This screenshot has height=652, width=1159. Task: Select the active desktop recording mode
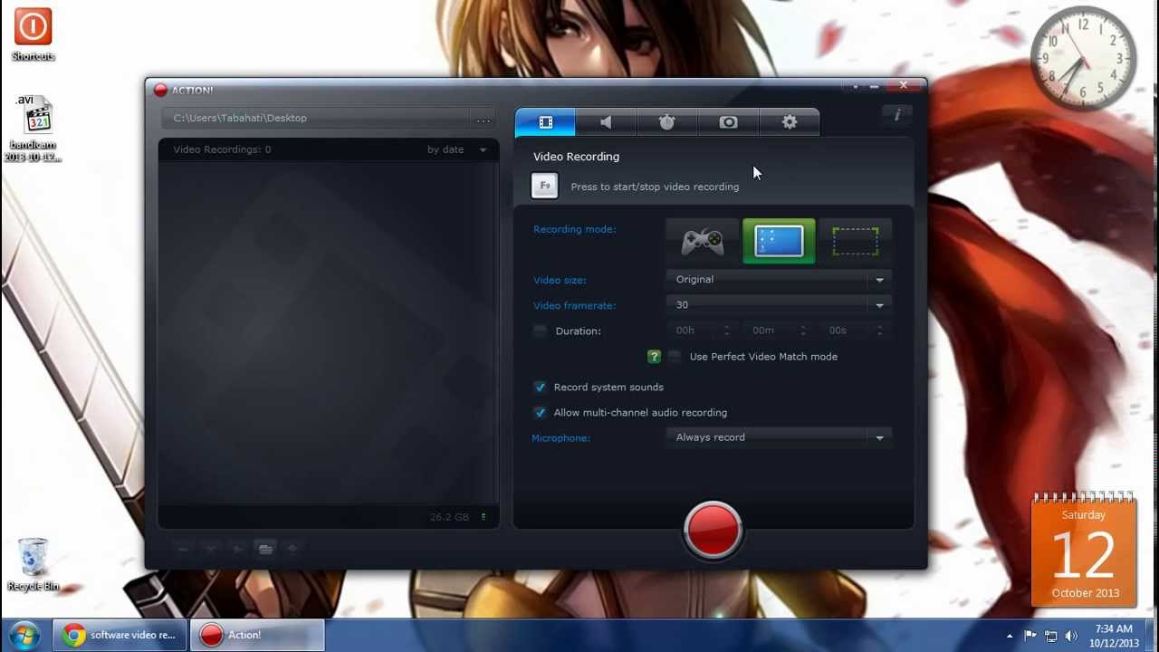(779, 242)
